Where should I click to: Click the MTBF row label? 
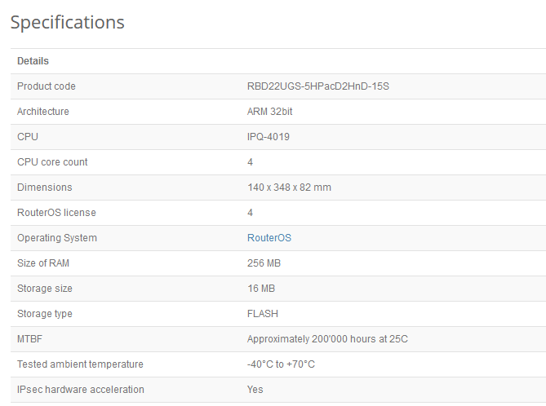point(29,339)
